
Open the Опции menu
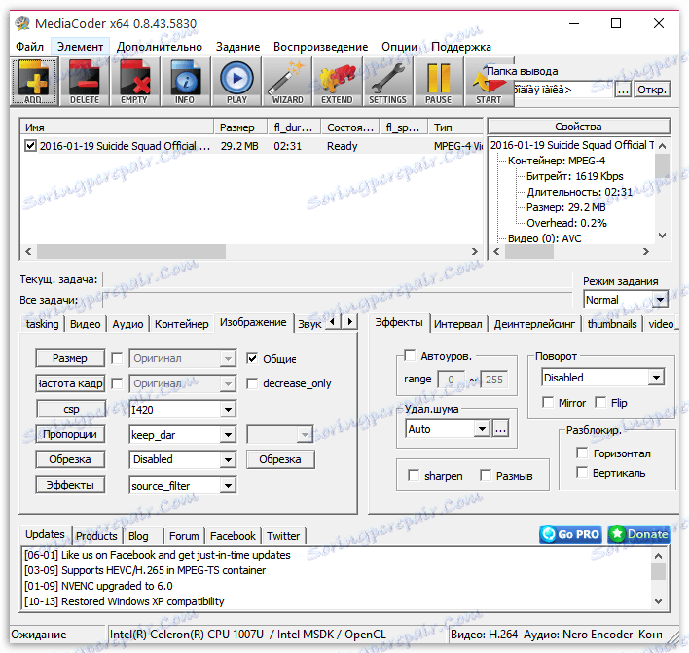tap(399, 47)
